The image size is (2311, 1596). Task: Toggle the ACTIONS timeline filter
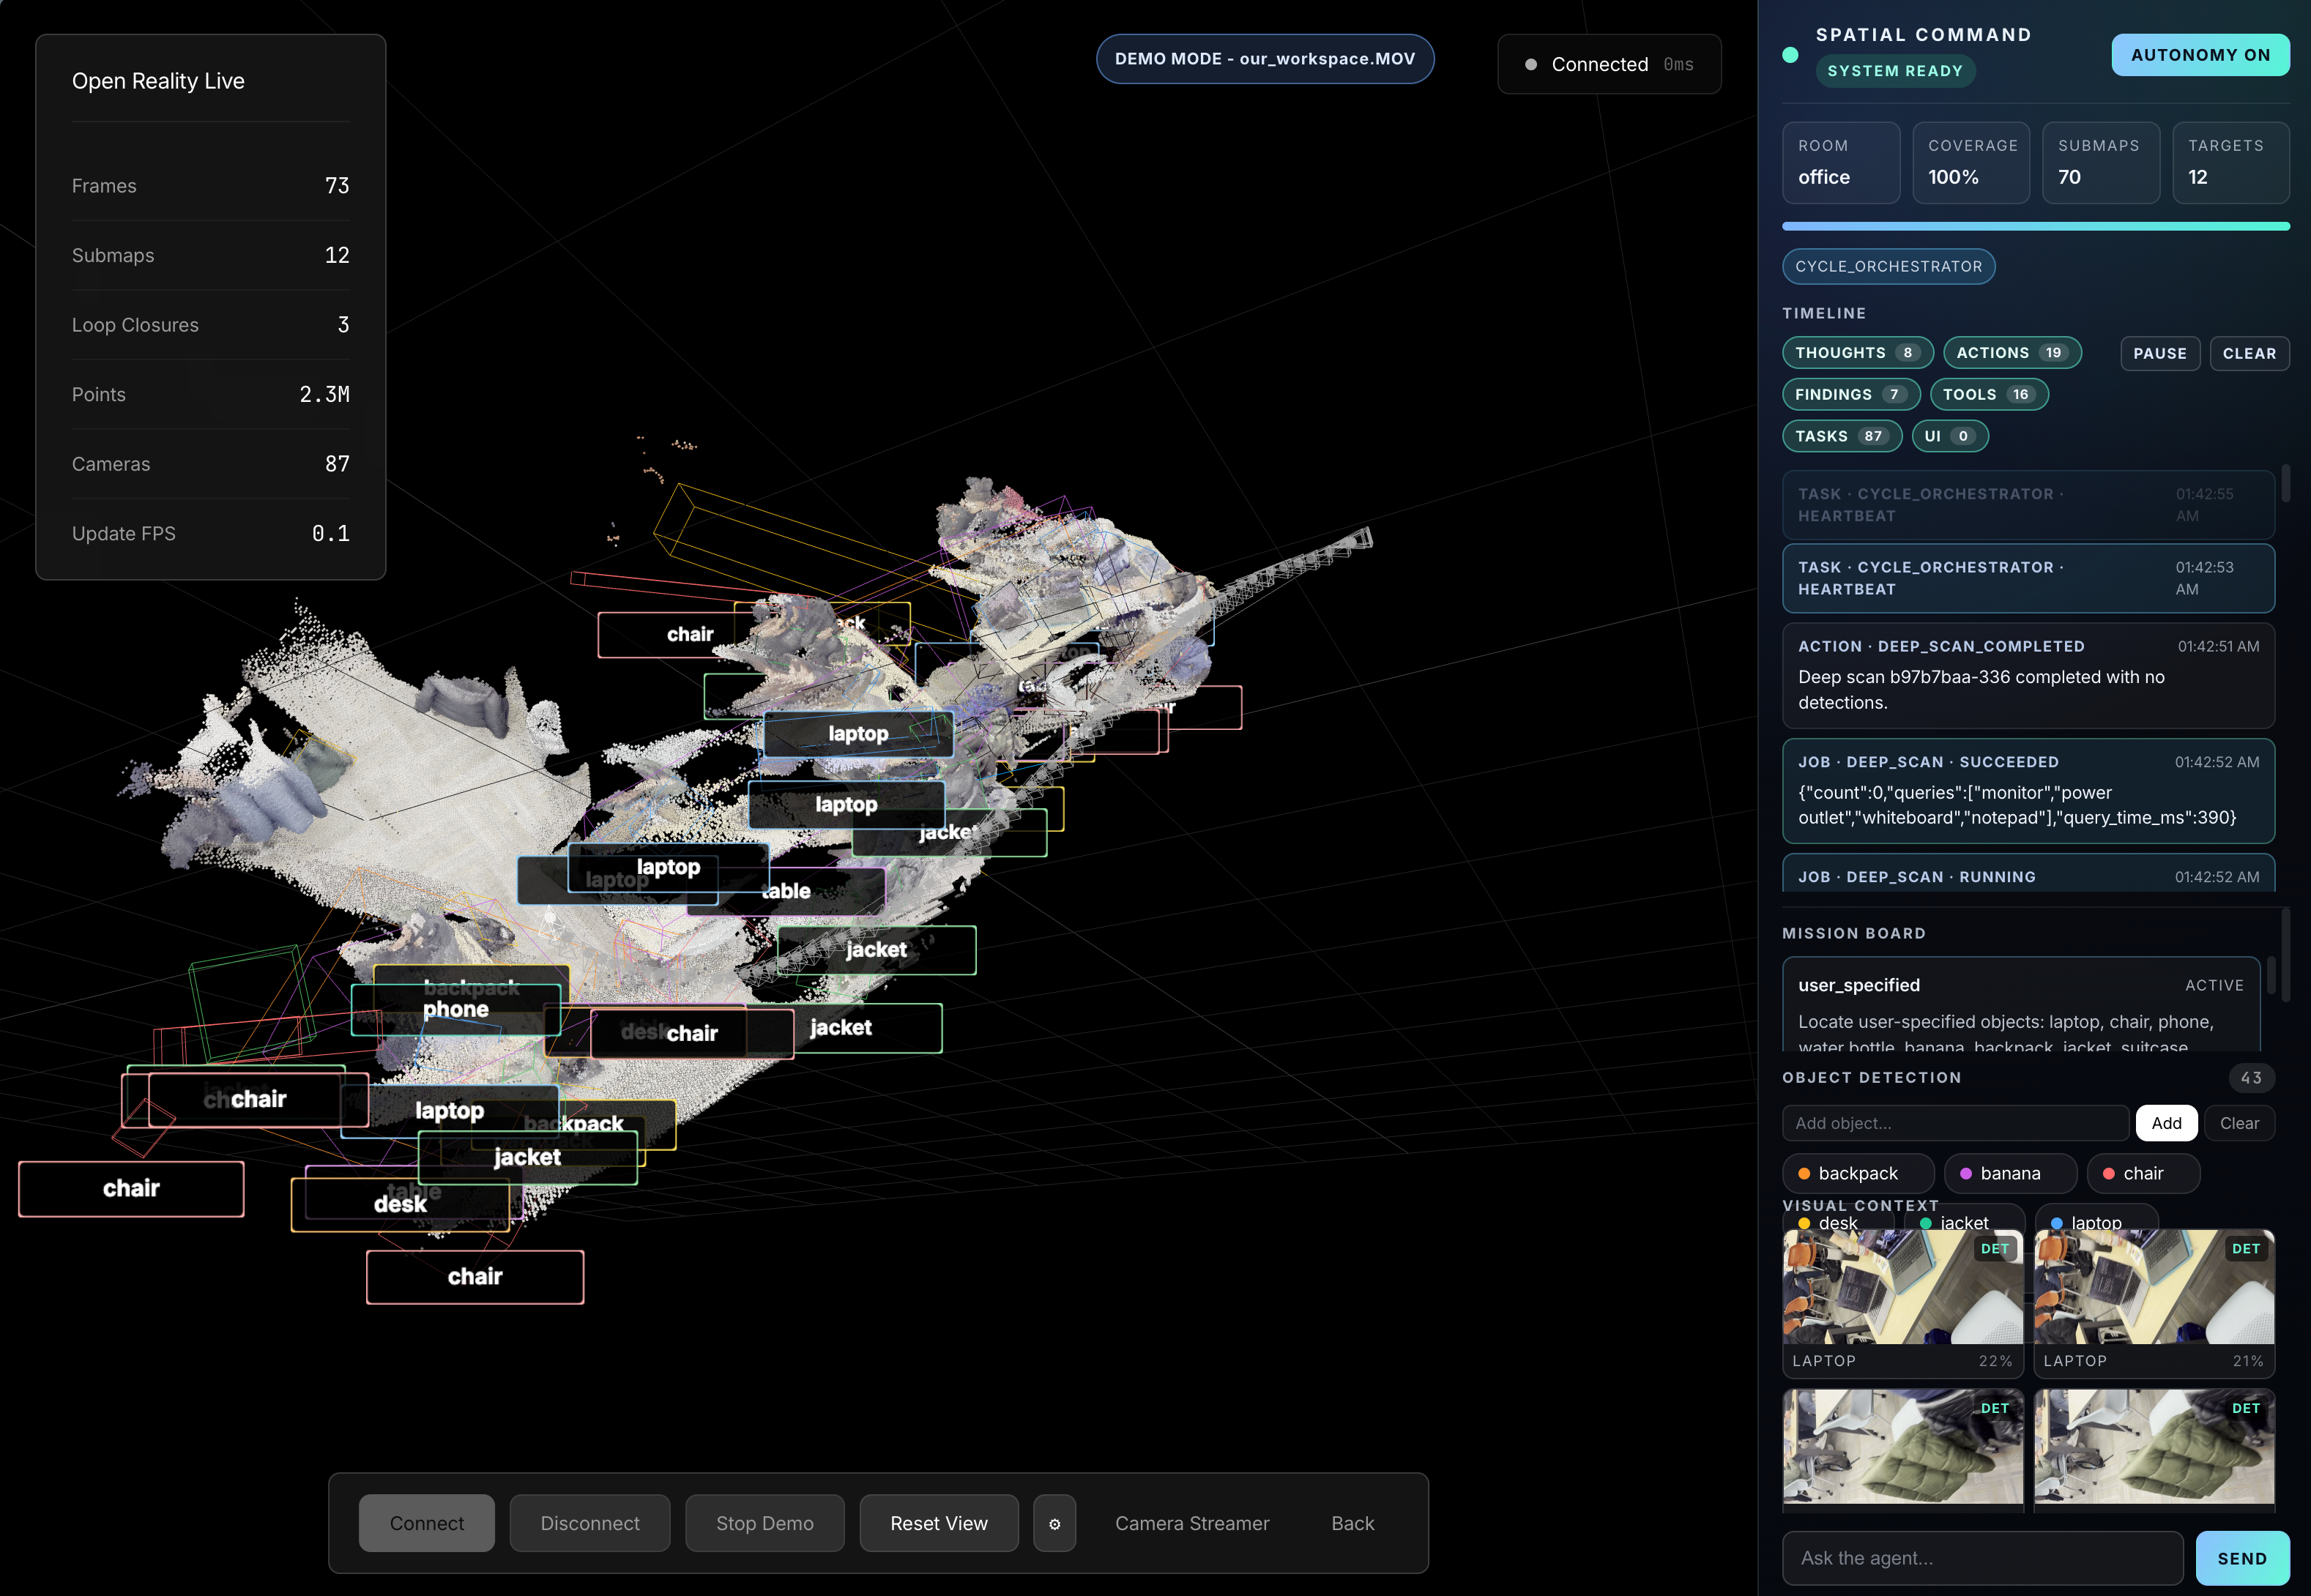(2010, 353)
